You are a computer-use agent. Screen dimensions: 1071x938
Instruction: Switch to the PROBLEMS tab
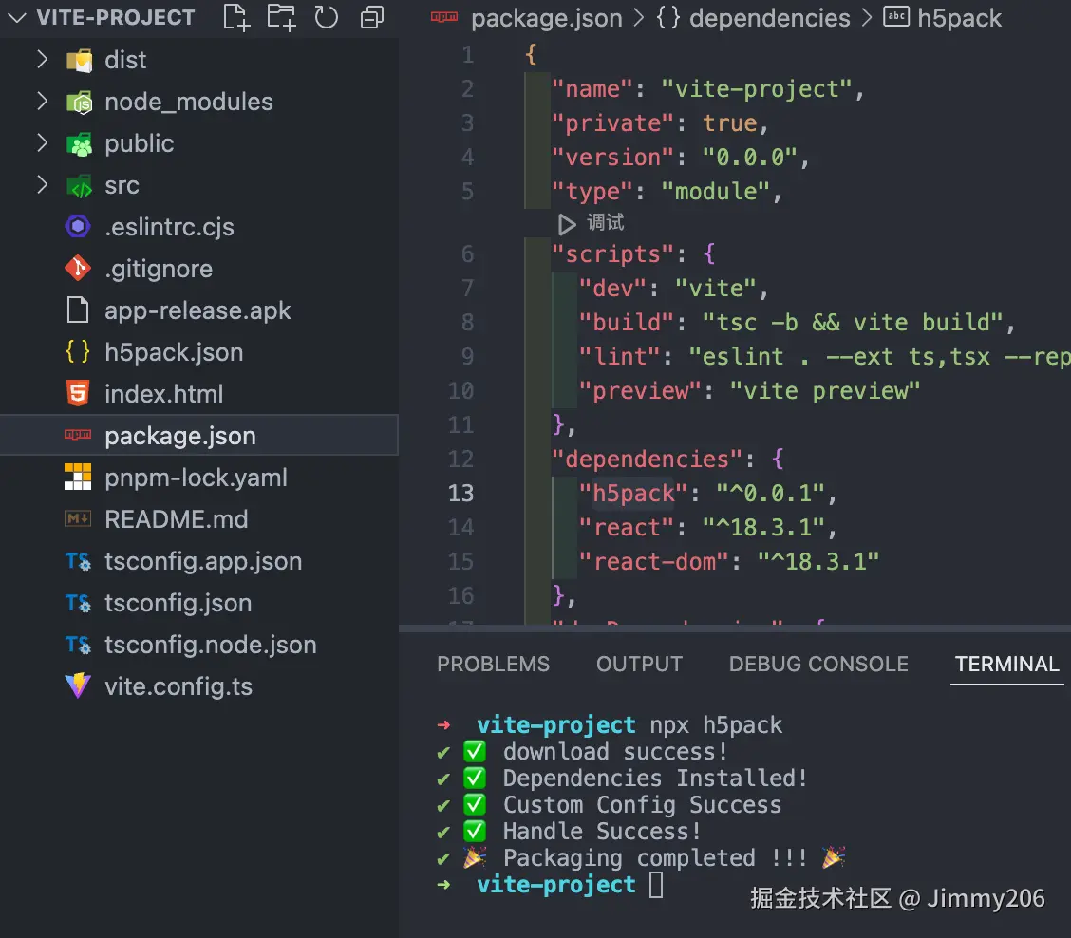[493, 664]
